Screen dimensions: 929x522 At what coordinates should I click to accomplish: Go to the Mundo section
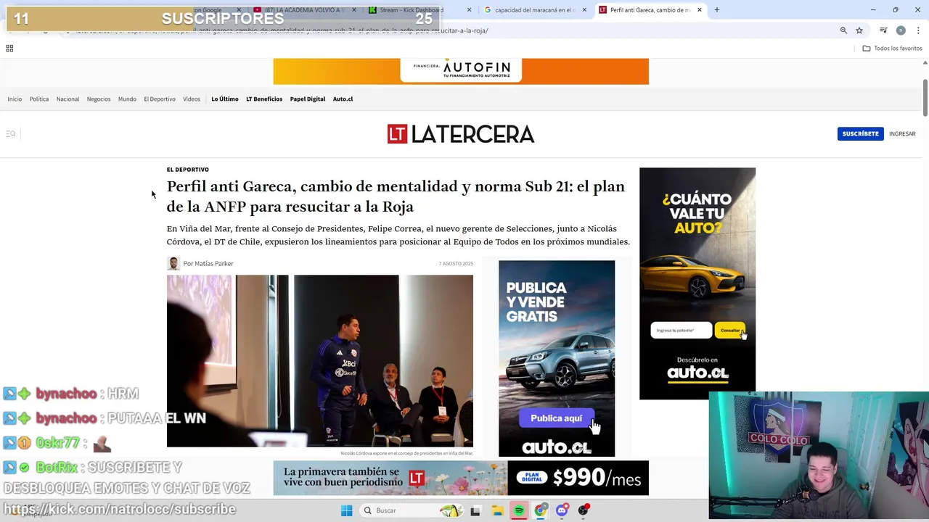[x=127, y=99]
